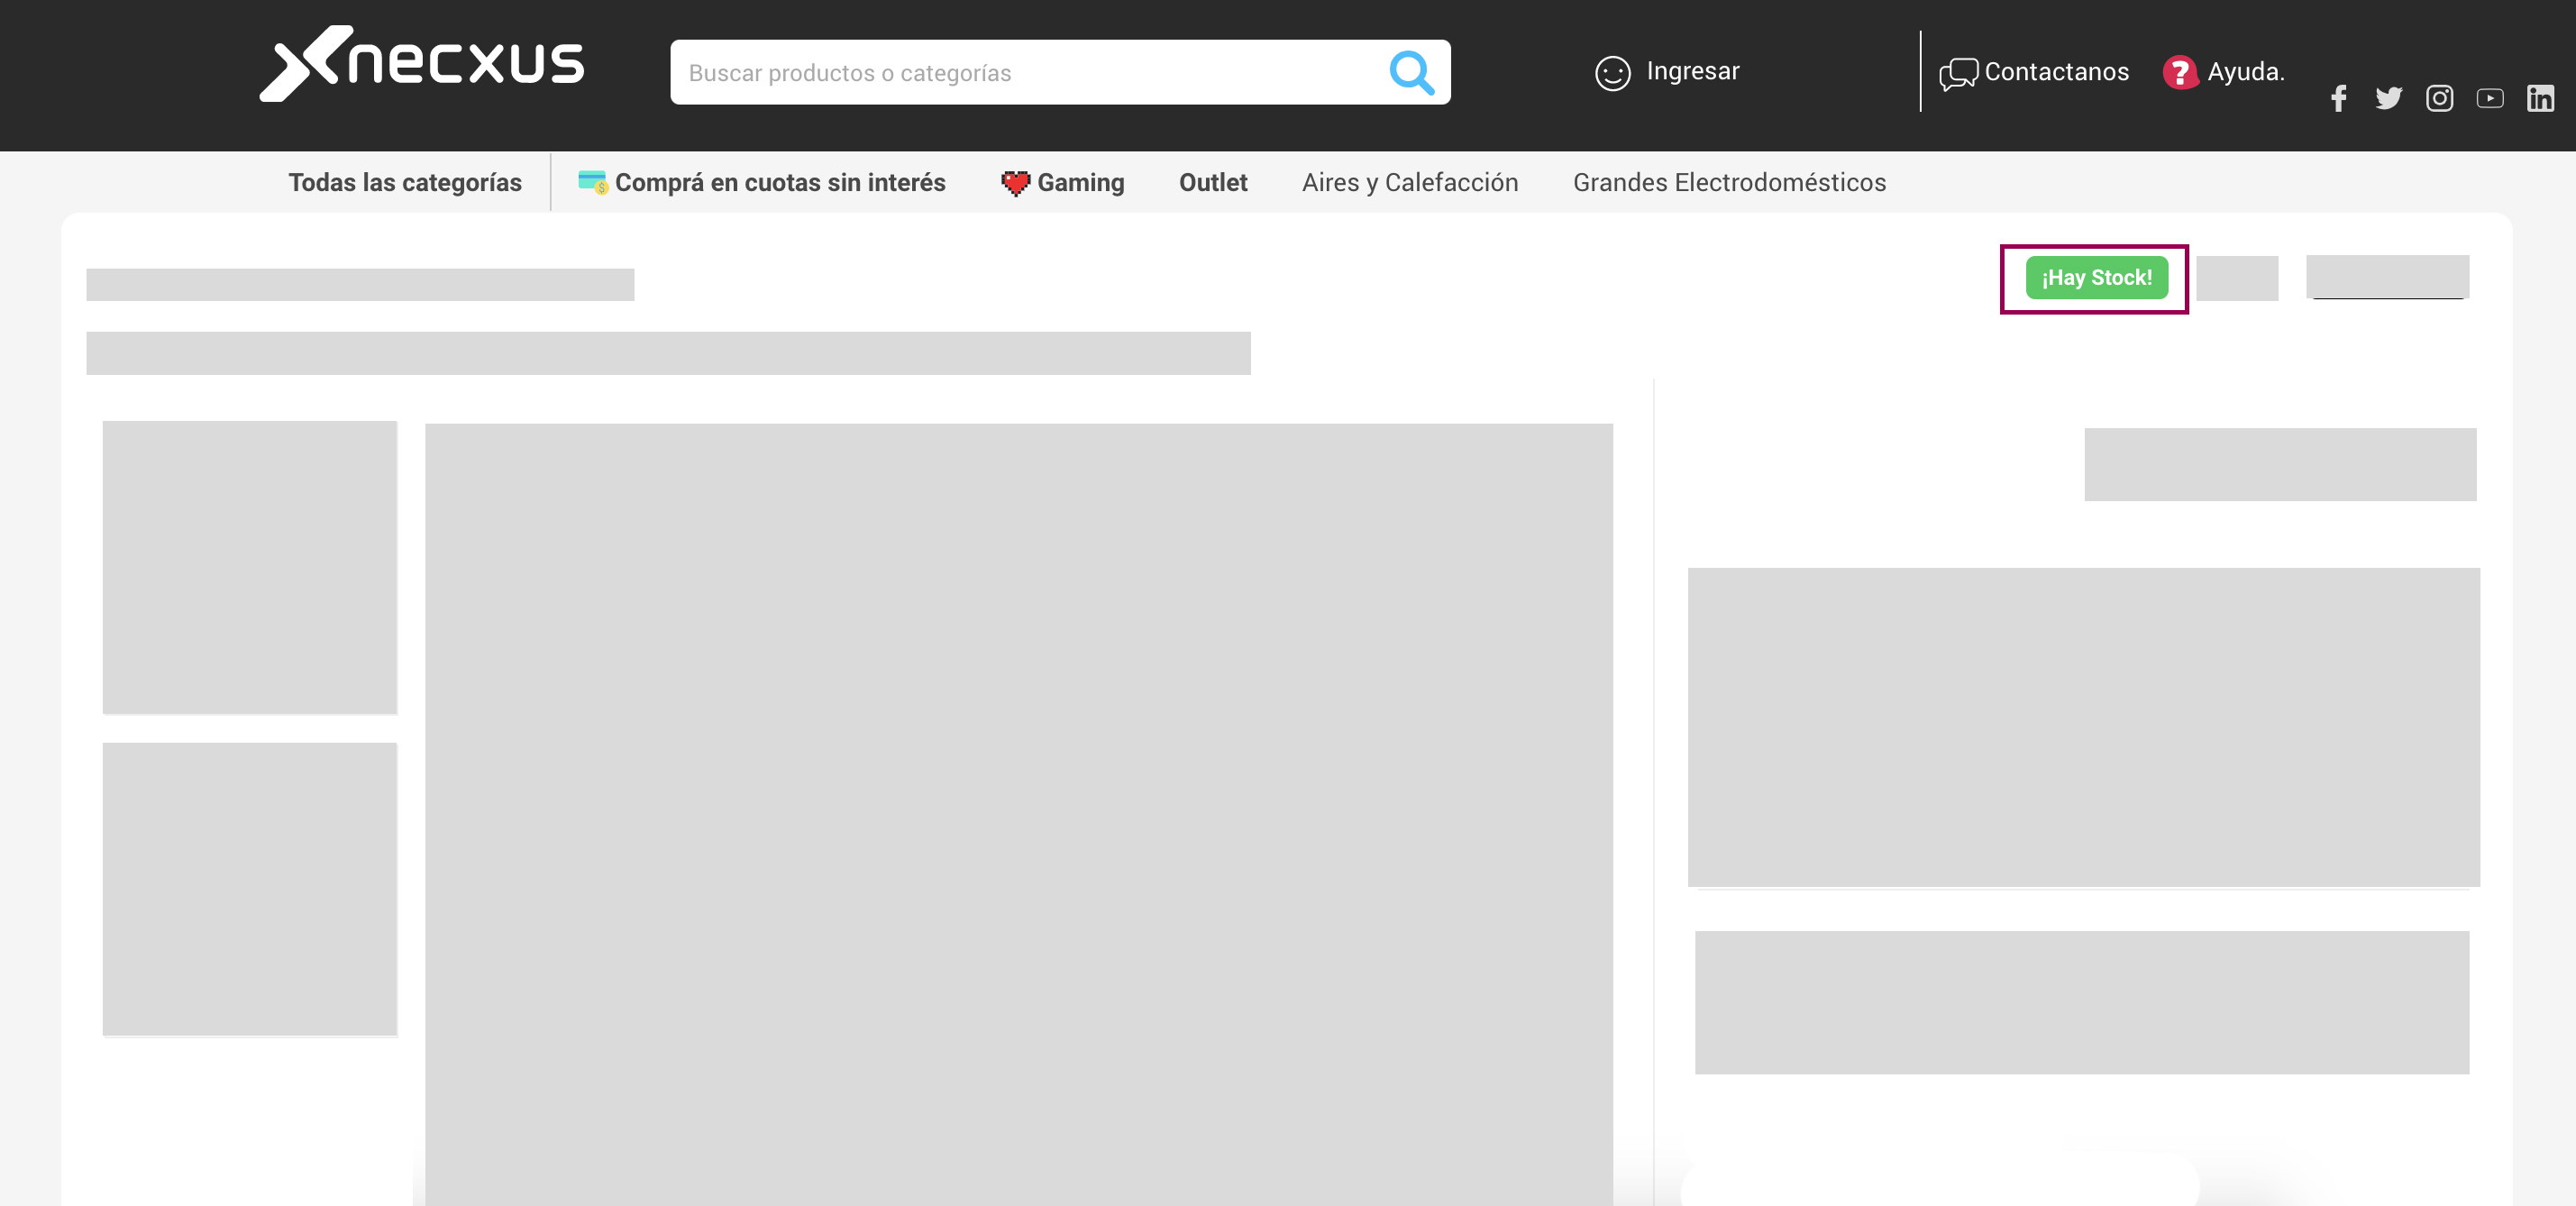
Task: Select the first product thumbnail placeholder
Action: click(250, 567)
